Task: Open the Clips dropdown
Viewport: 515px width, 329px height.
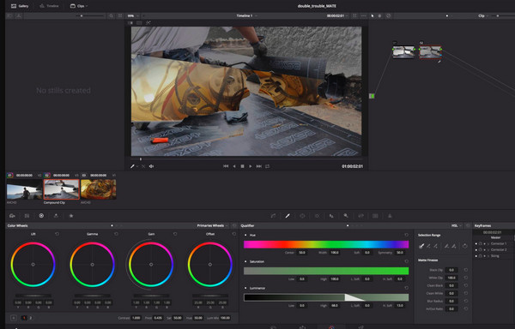Action: (x=79, y=6)
